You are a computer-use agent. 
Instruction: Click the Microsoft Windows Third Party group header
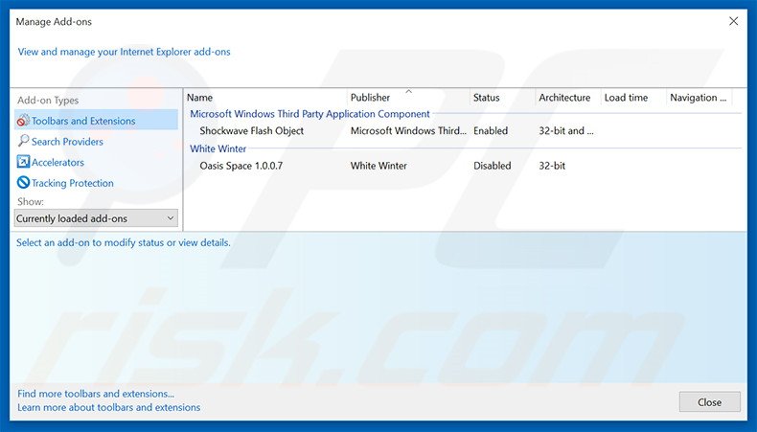[x=310, y=114]
